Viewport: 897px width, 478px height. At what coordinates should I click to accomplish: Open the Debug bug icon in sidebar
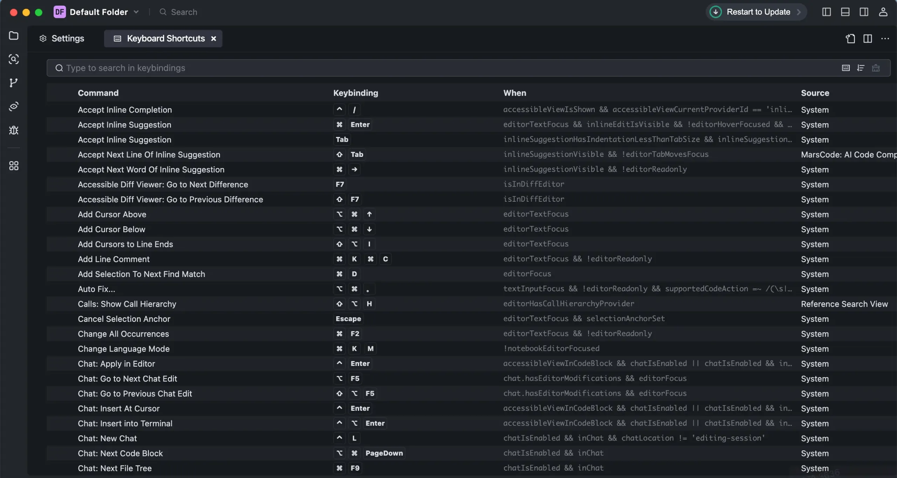coord(14,130)
